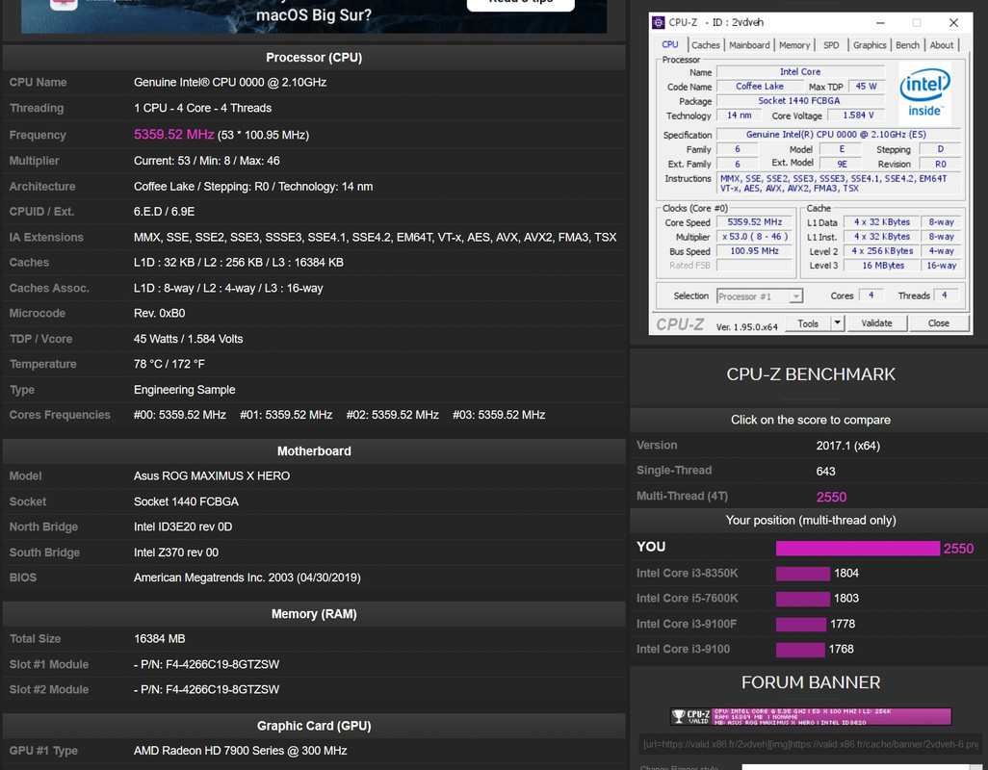Click the macOS Big Sur ad banner

pyautogui.click(x=314, y=16)
